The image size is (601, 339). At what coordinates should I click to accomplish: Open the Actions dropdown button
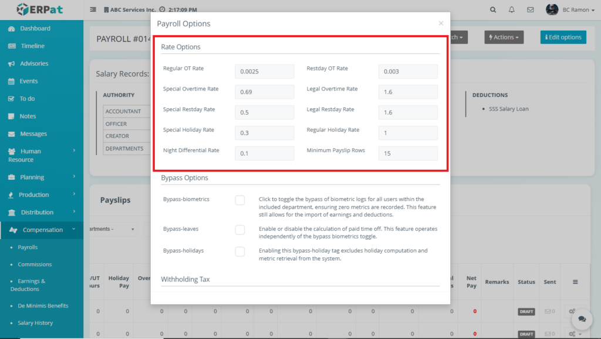click(504, 37)
